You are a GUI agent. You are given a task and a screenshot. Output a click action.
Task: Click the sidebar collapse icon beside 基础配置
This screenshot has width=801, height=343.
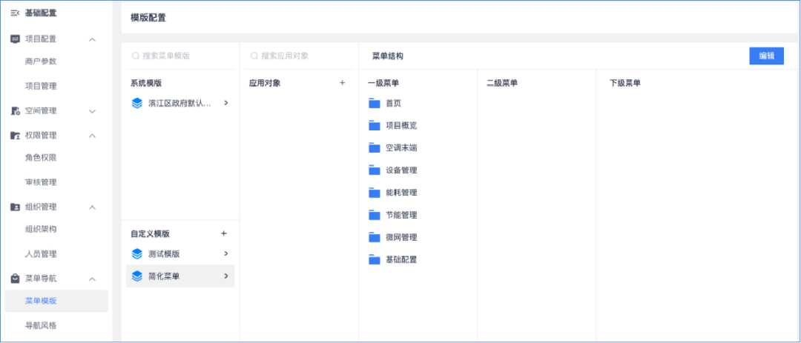coord(15,13)
